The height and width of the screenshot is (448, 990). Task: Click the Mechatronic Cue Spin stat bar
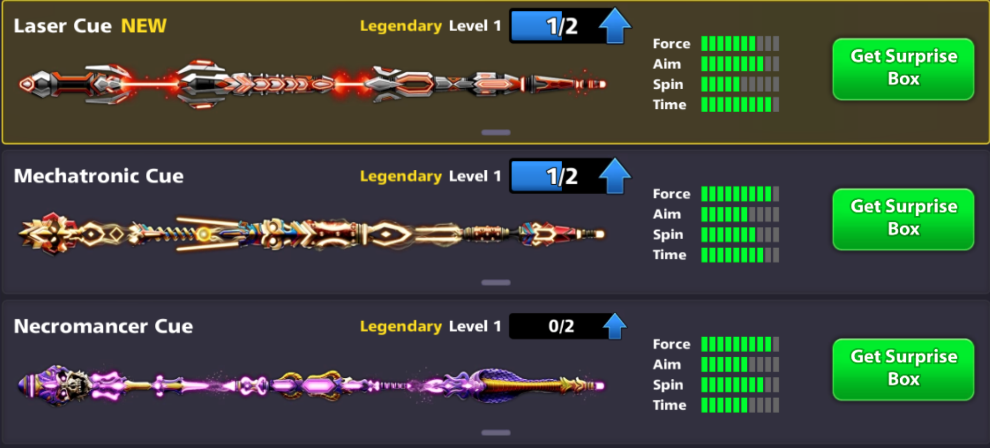coord(740,235)
